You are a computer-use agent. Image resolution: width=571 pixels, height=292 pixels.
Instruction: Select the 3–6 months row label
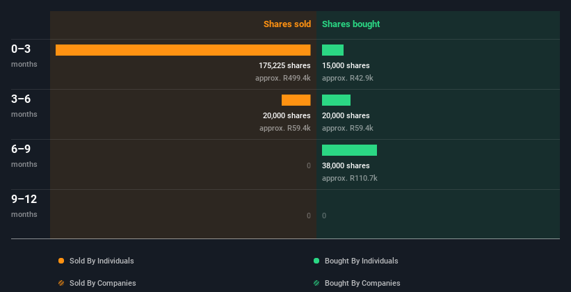coord(24,106)
